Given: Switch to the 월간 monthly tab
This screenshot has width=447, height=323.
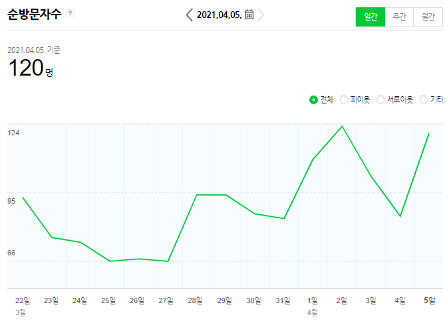Looking at the screenshot, I should [428, 17].
